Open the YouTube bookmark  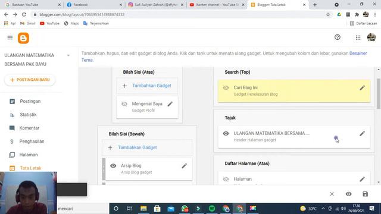(49, 23)
